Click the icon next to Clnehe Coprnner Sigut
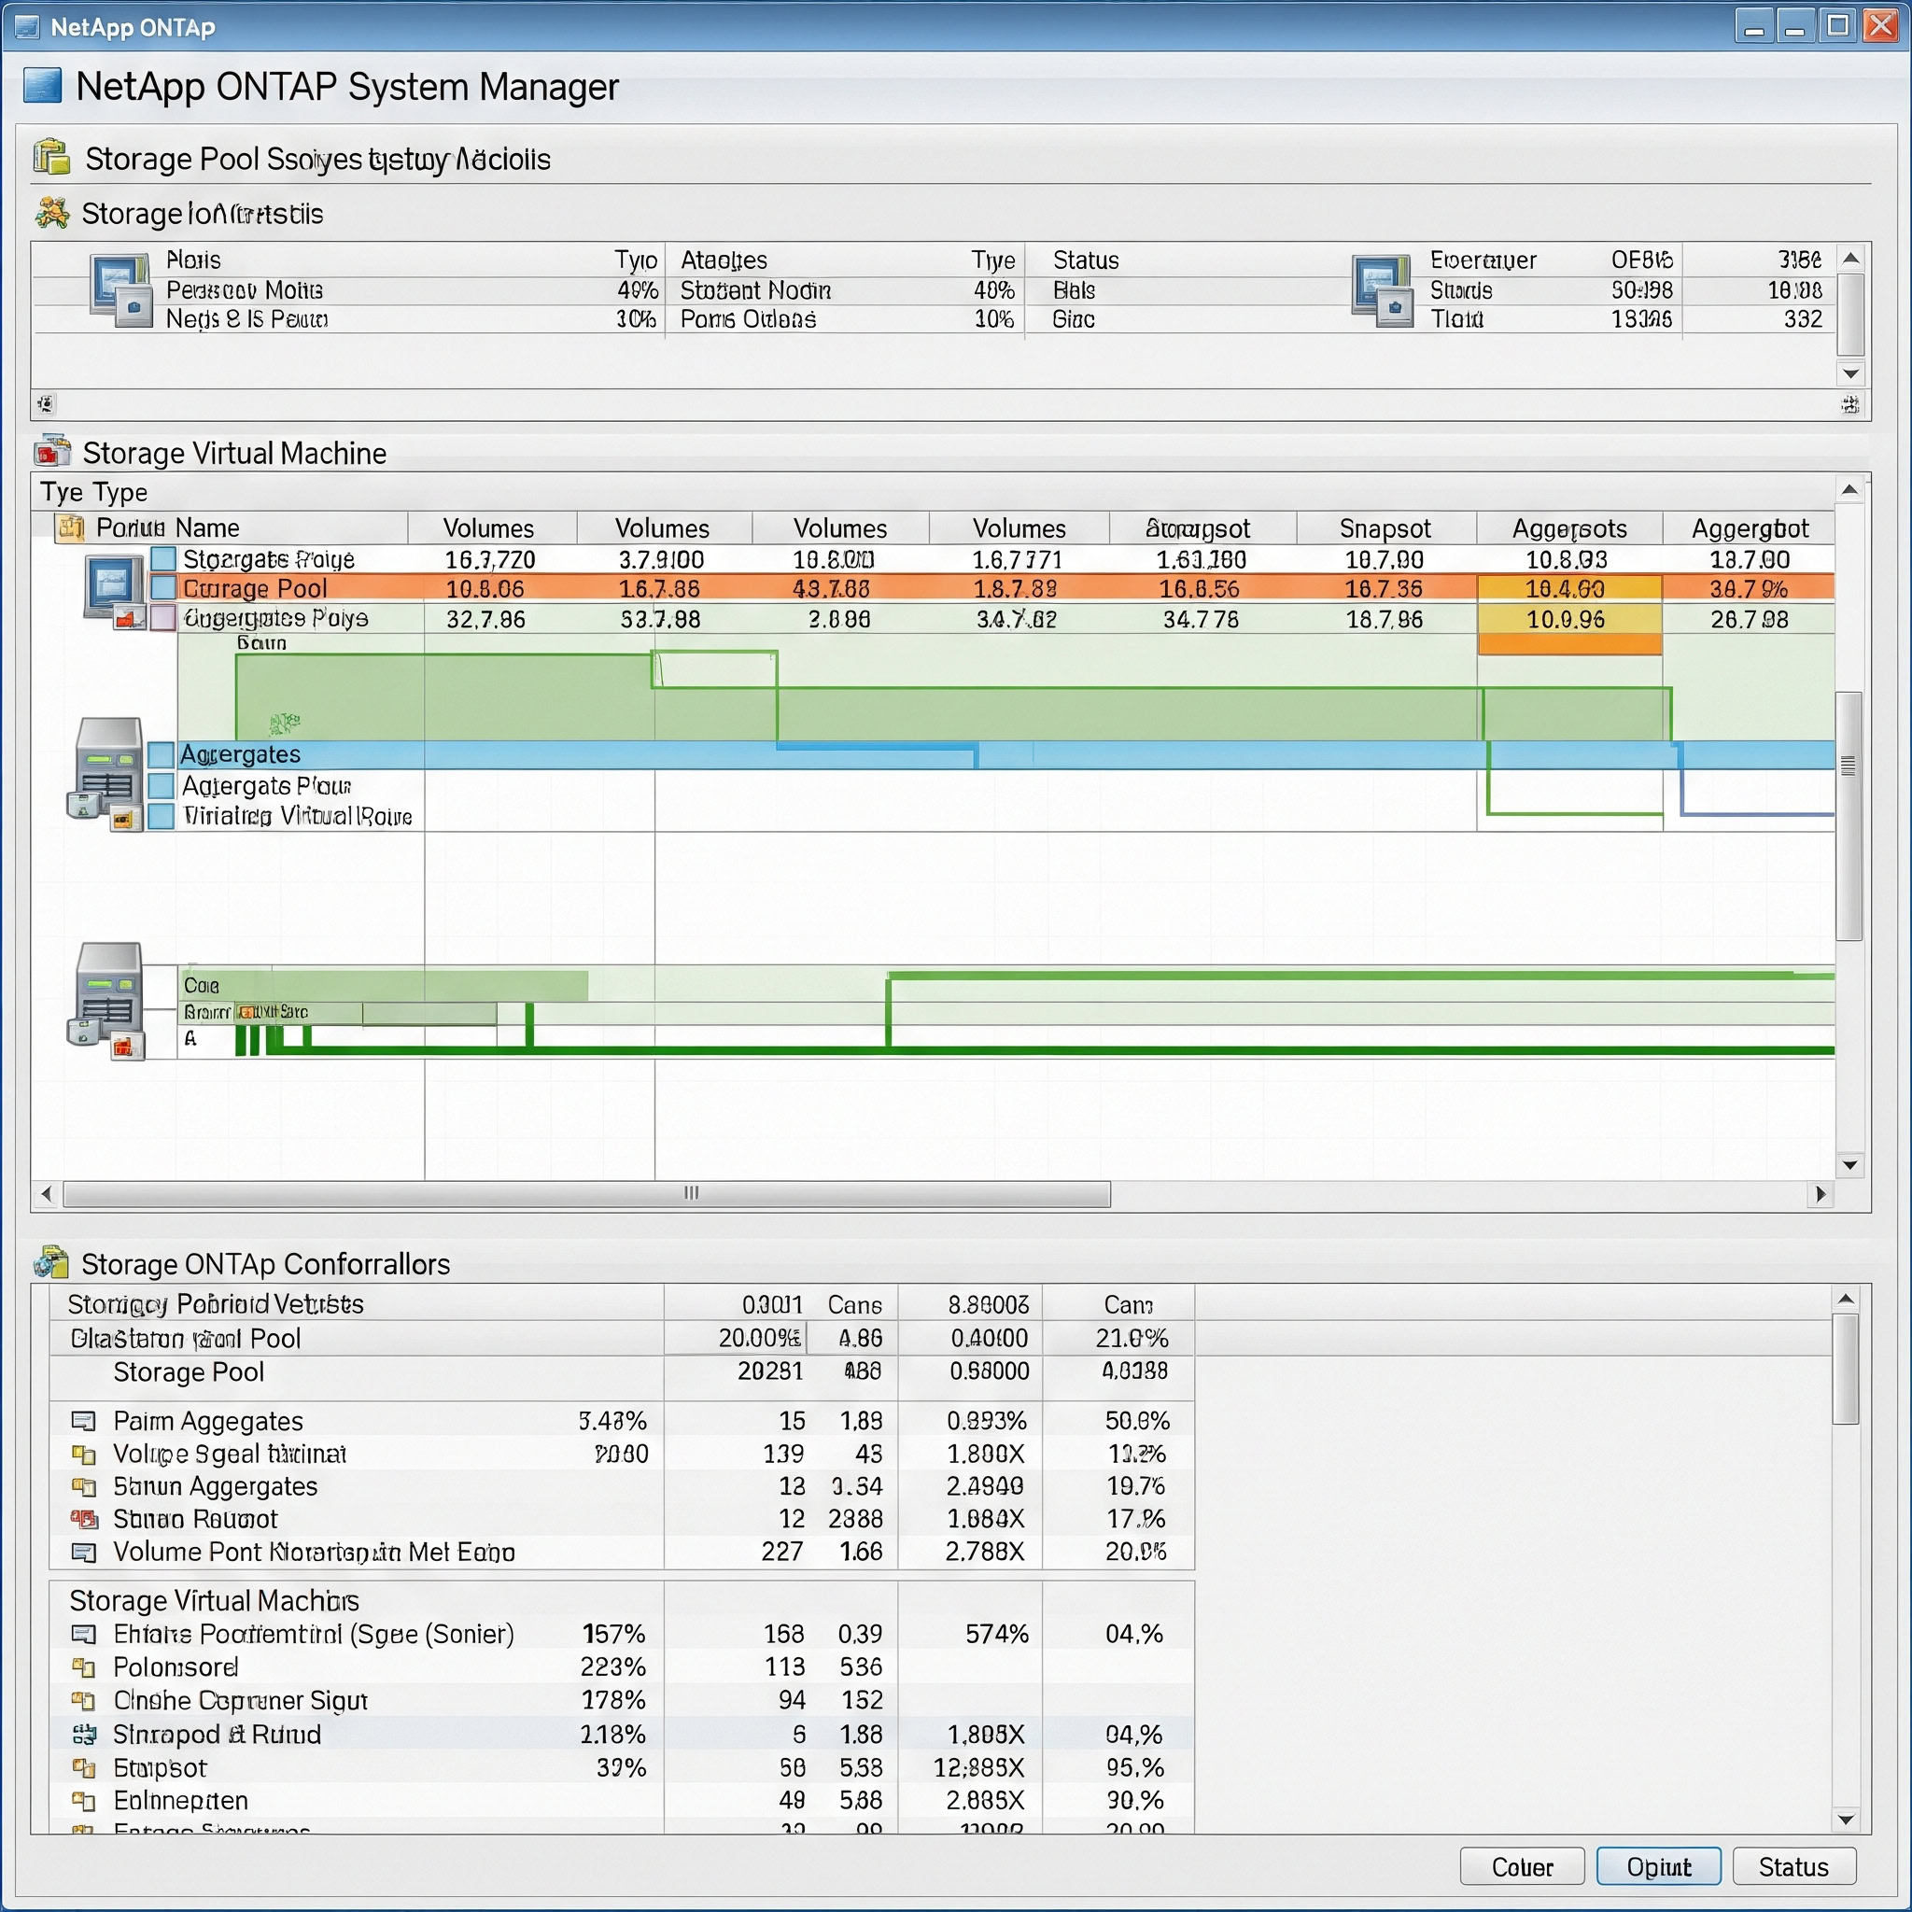The width and height of the screenshot is (1912, 1912). click(x=84, y=1700)
